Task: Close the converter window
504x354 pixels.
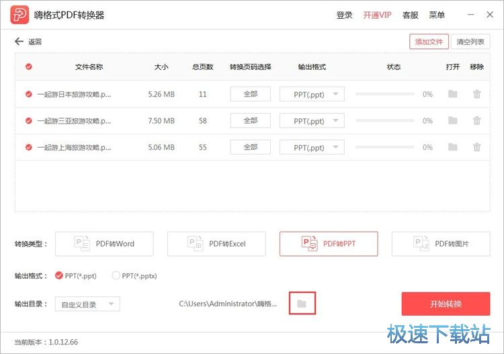Action: click(x=490, y=15)
